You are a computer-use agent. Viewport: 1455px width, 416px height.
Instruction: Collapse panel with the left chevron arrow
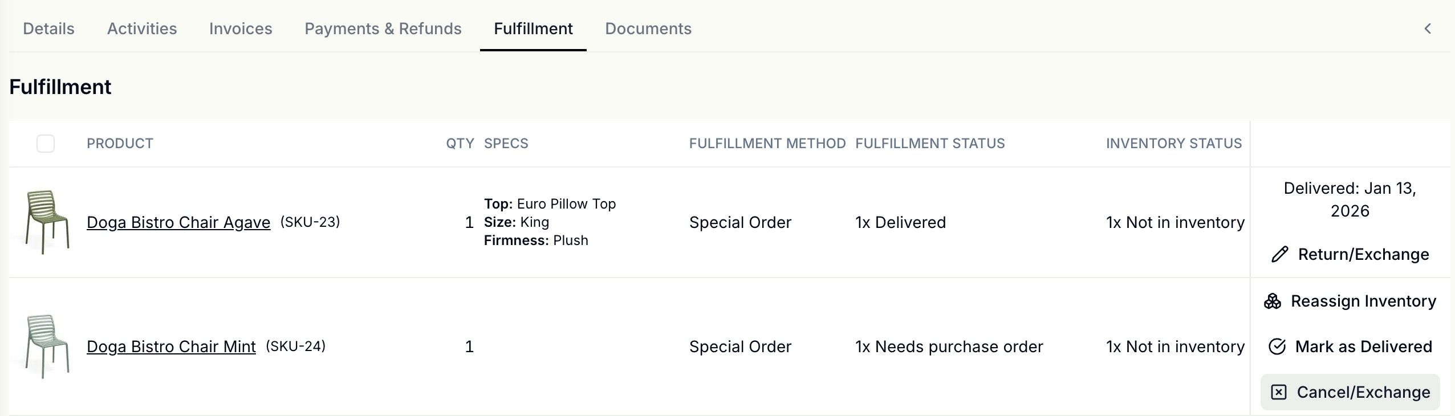1428,28
